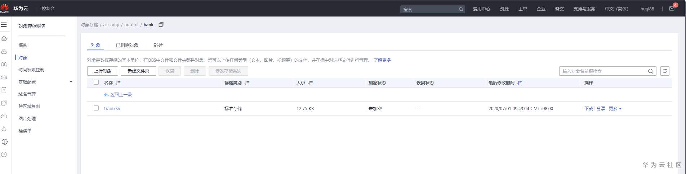Open 域名管理 in sidebar
This screenshot has height=174, width=686.
point(27,94)
